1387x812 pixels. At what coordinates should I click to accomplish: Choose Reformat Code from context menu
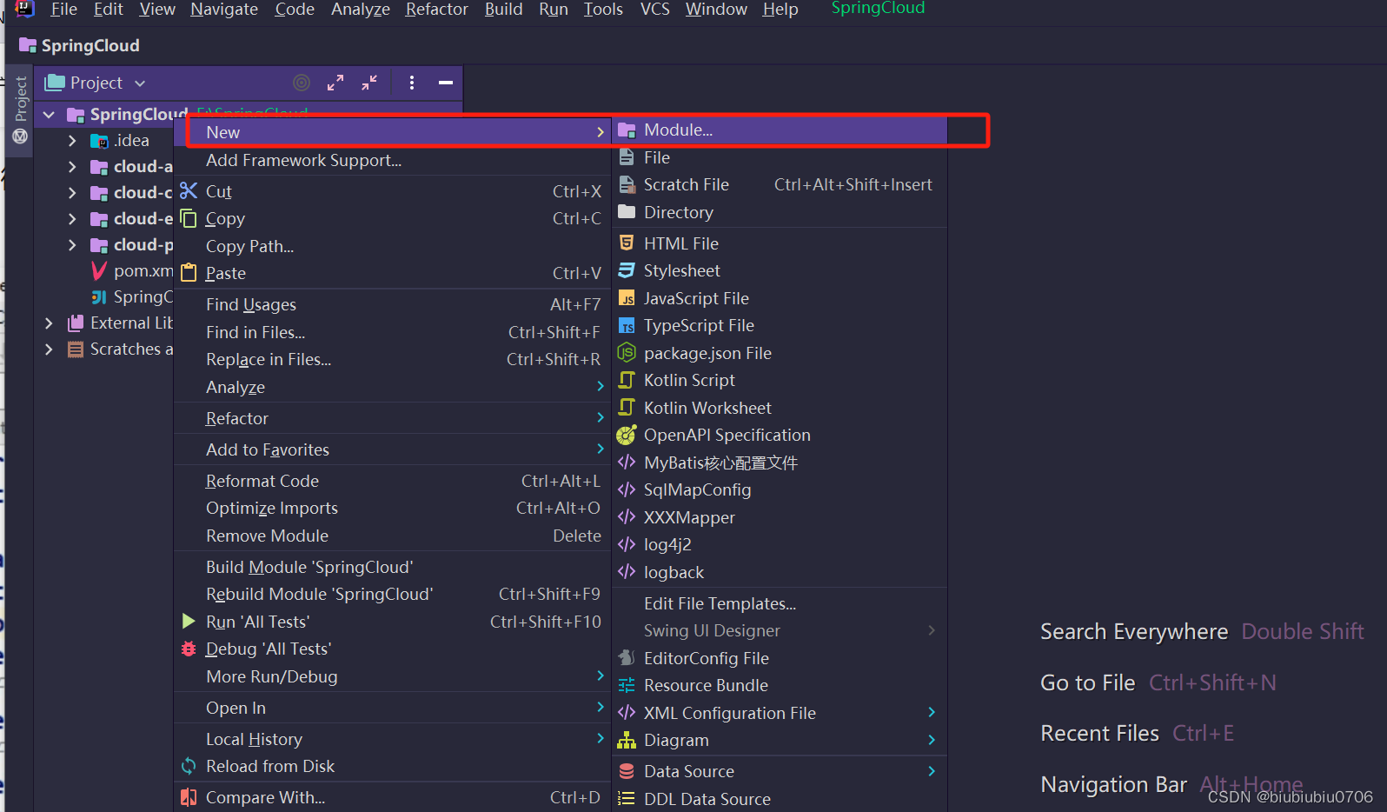pos(393,481)
